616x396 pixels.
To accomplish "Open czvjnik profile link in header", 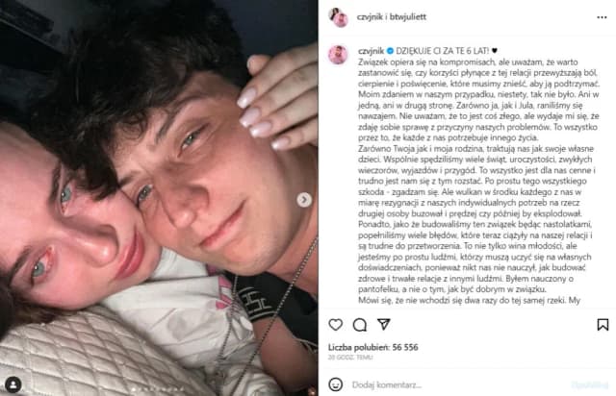I will pos(370,17).
